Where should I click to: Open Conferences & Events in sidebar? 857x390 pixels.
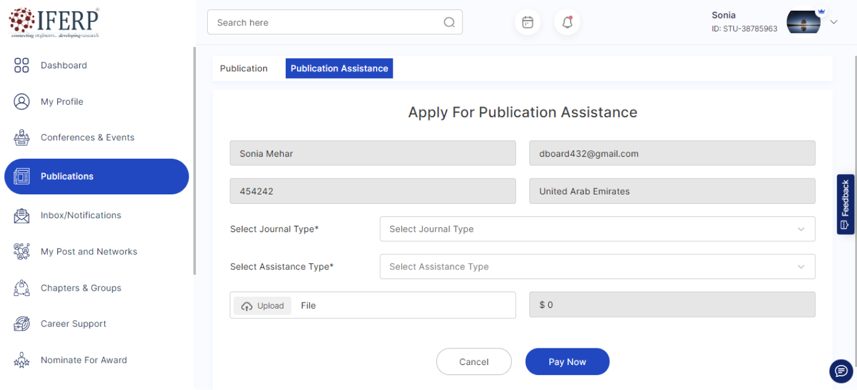point(87,137)
